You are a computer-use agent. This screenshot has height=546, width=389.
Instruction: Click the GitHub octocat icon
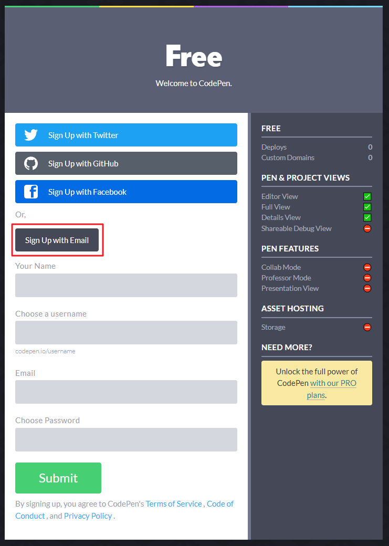click(31, 163)
